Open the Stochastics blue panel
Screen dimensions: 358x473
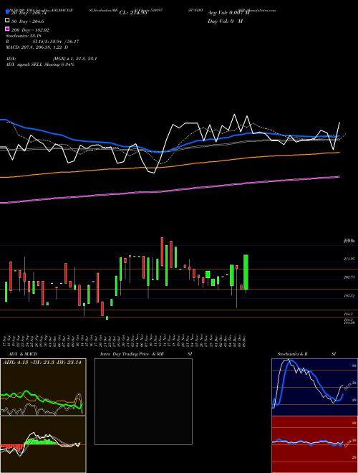[x=314, y=387]
